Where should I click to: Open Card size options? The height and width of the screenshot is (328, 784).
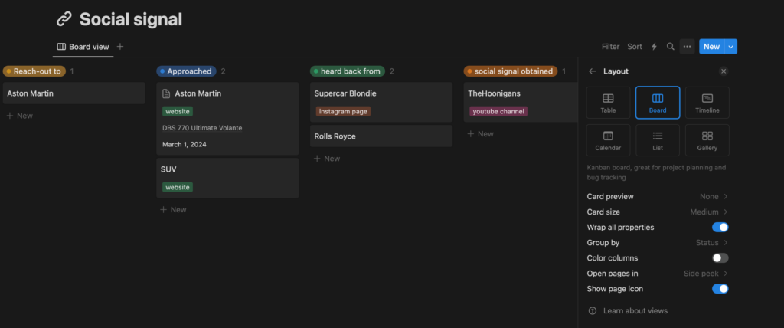coord(658,212)
